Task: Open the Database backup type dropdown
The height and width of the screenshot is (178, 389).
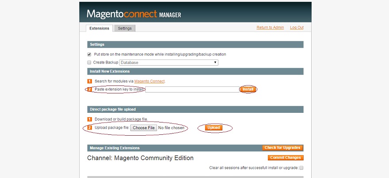Action: click(x=169, y=63)
